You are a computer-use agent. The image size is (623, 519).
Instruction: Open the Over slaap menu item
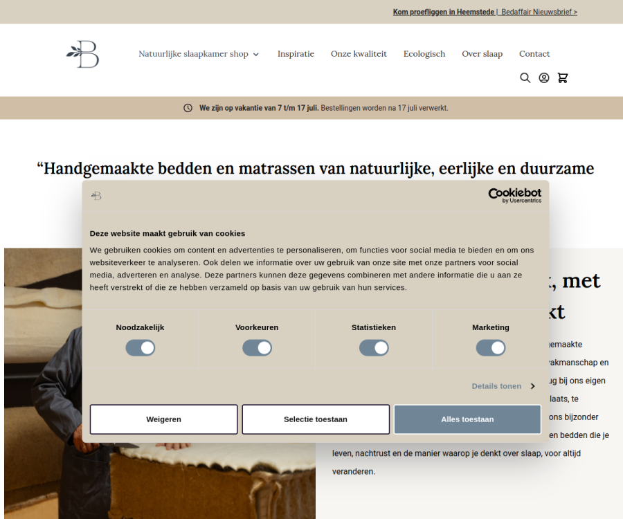point(482,54)
